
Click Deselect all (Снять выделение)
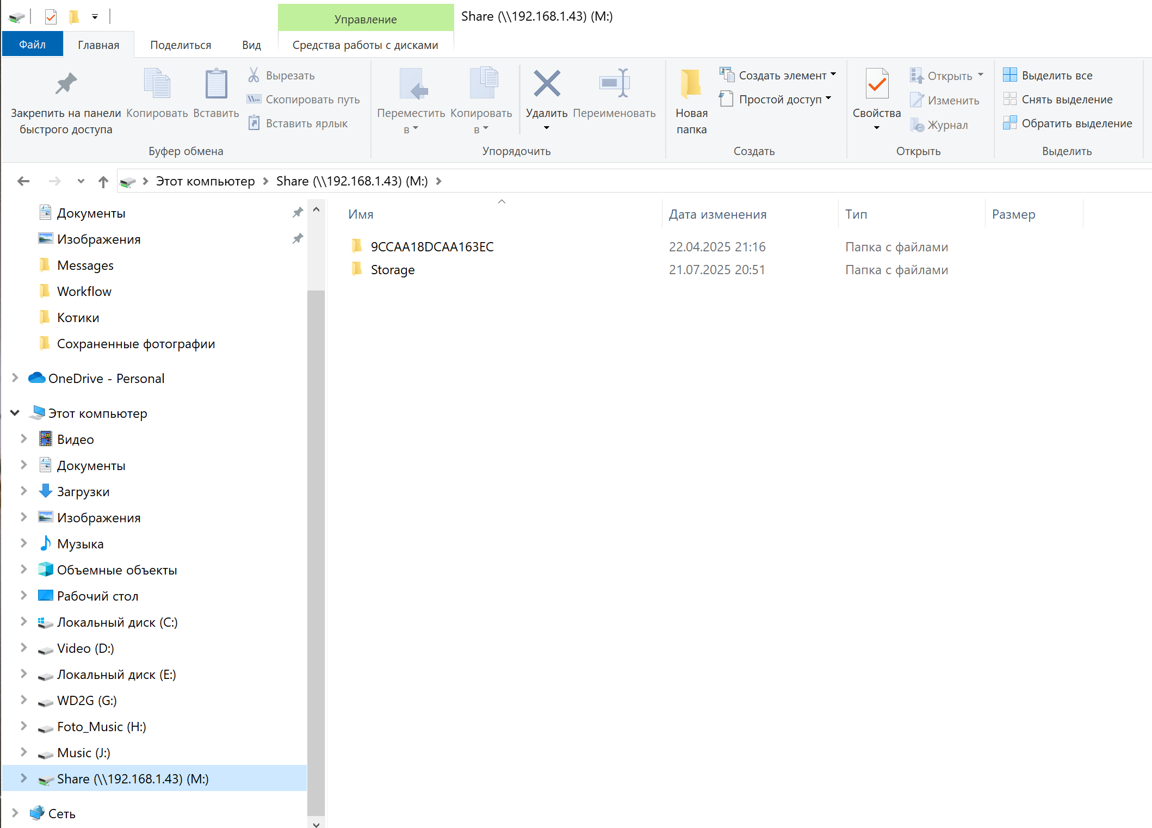pos(1058,100)
